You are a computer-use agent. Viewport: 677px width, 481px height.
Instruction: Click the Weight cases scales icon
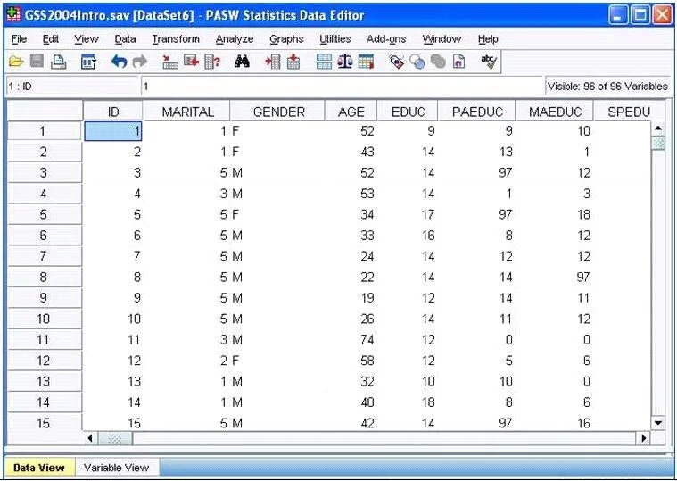point(345,62)
